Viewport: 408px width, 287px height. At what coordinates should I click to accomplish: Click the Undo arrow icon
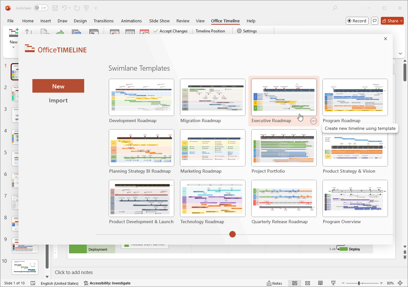coord(64,8)
